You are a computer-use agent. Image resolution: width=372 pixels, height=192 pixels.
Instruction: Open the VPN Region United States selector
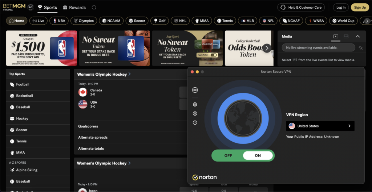coord(320,126)
